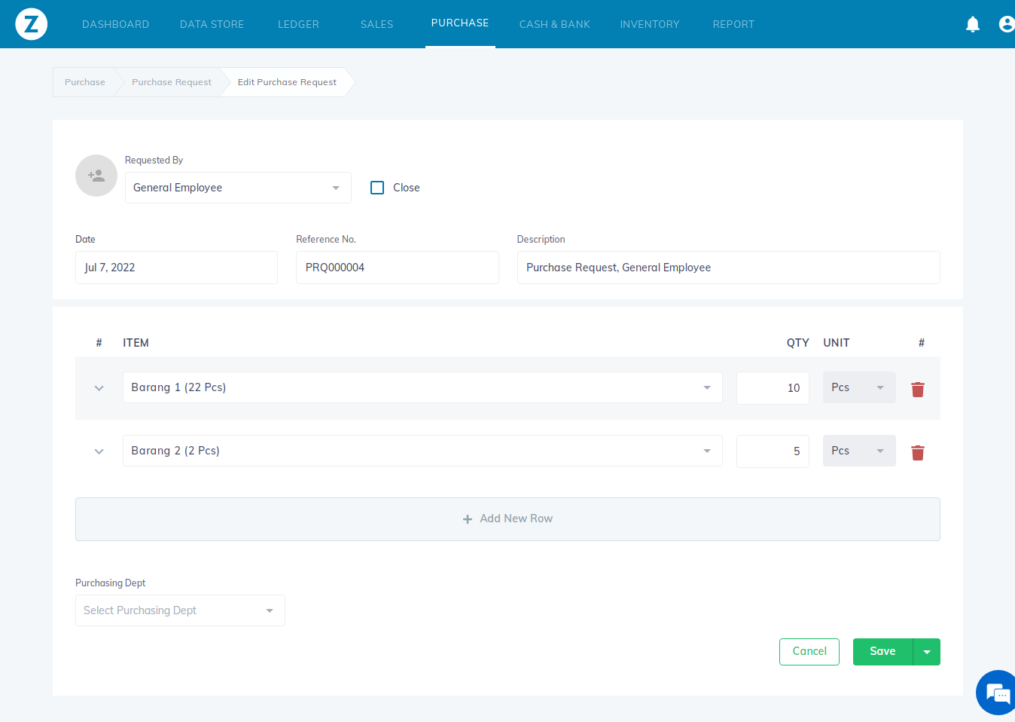Viewport: 1015px width, 722px height.
Task: Delete the Barang 2 row
Action: click(x=918, y=452)
